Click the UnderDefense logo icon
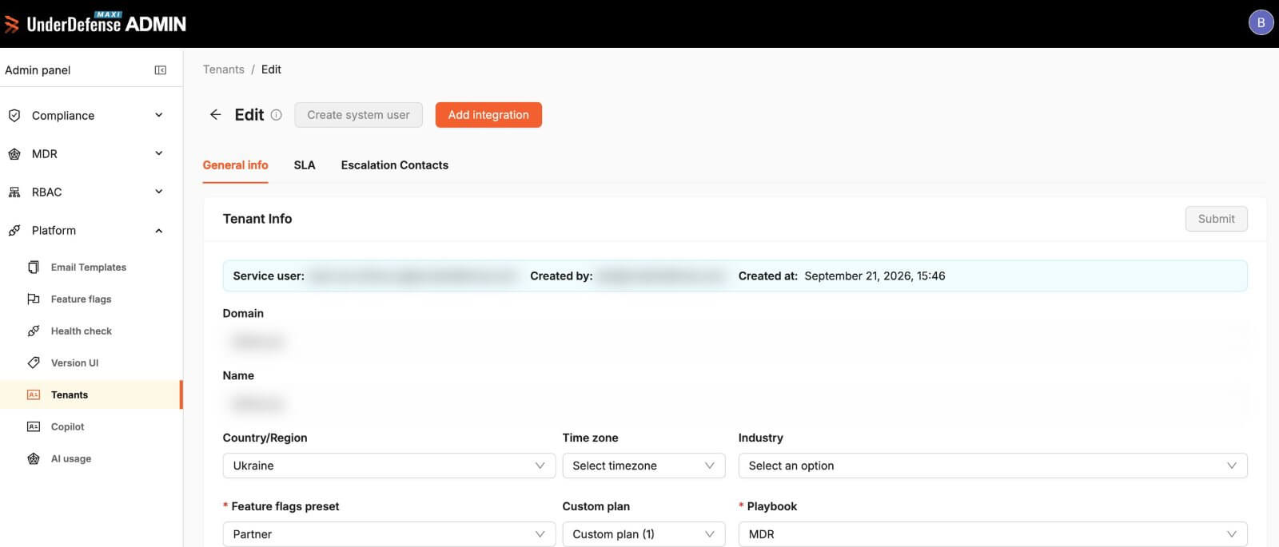The width and height of the screenshot is (1279, 547). [x=12, y=24]
